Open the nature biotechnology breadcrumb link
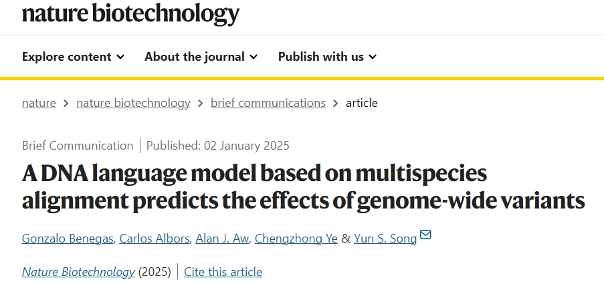The width and height of the screenshot is (604, 284). point(133,103)
